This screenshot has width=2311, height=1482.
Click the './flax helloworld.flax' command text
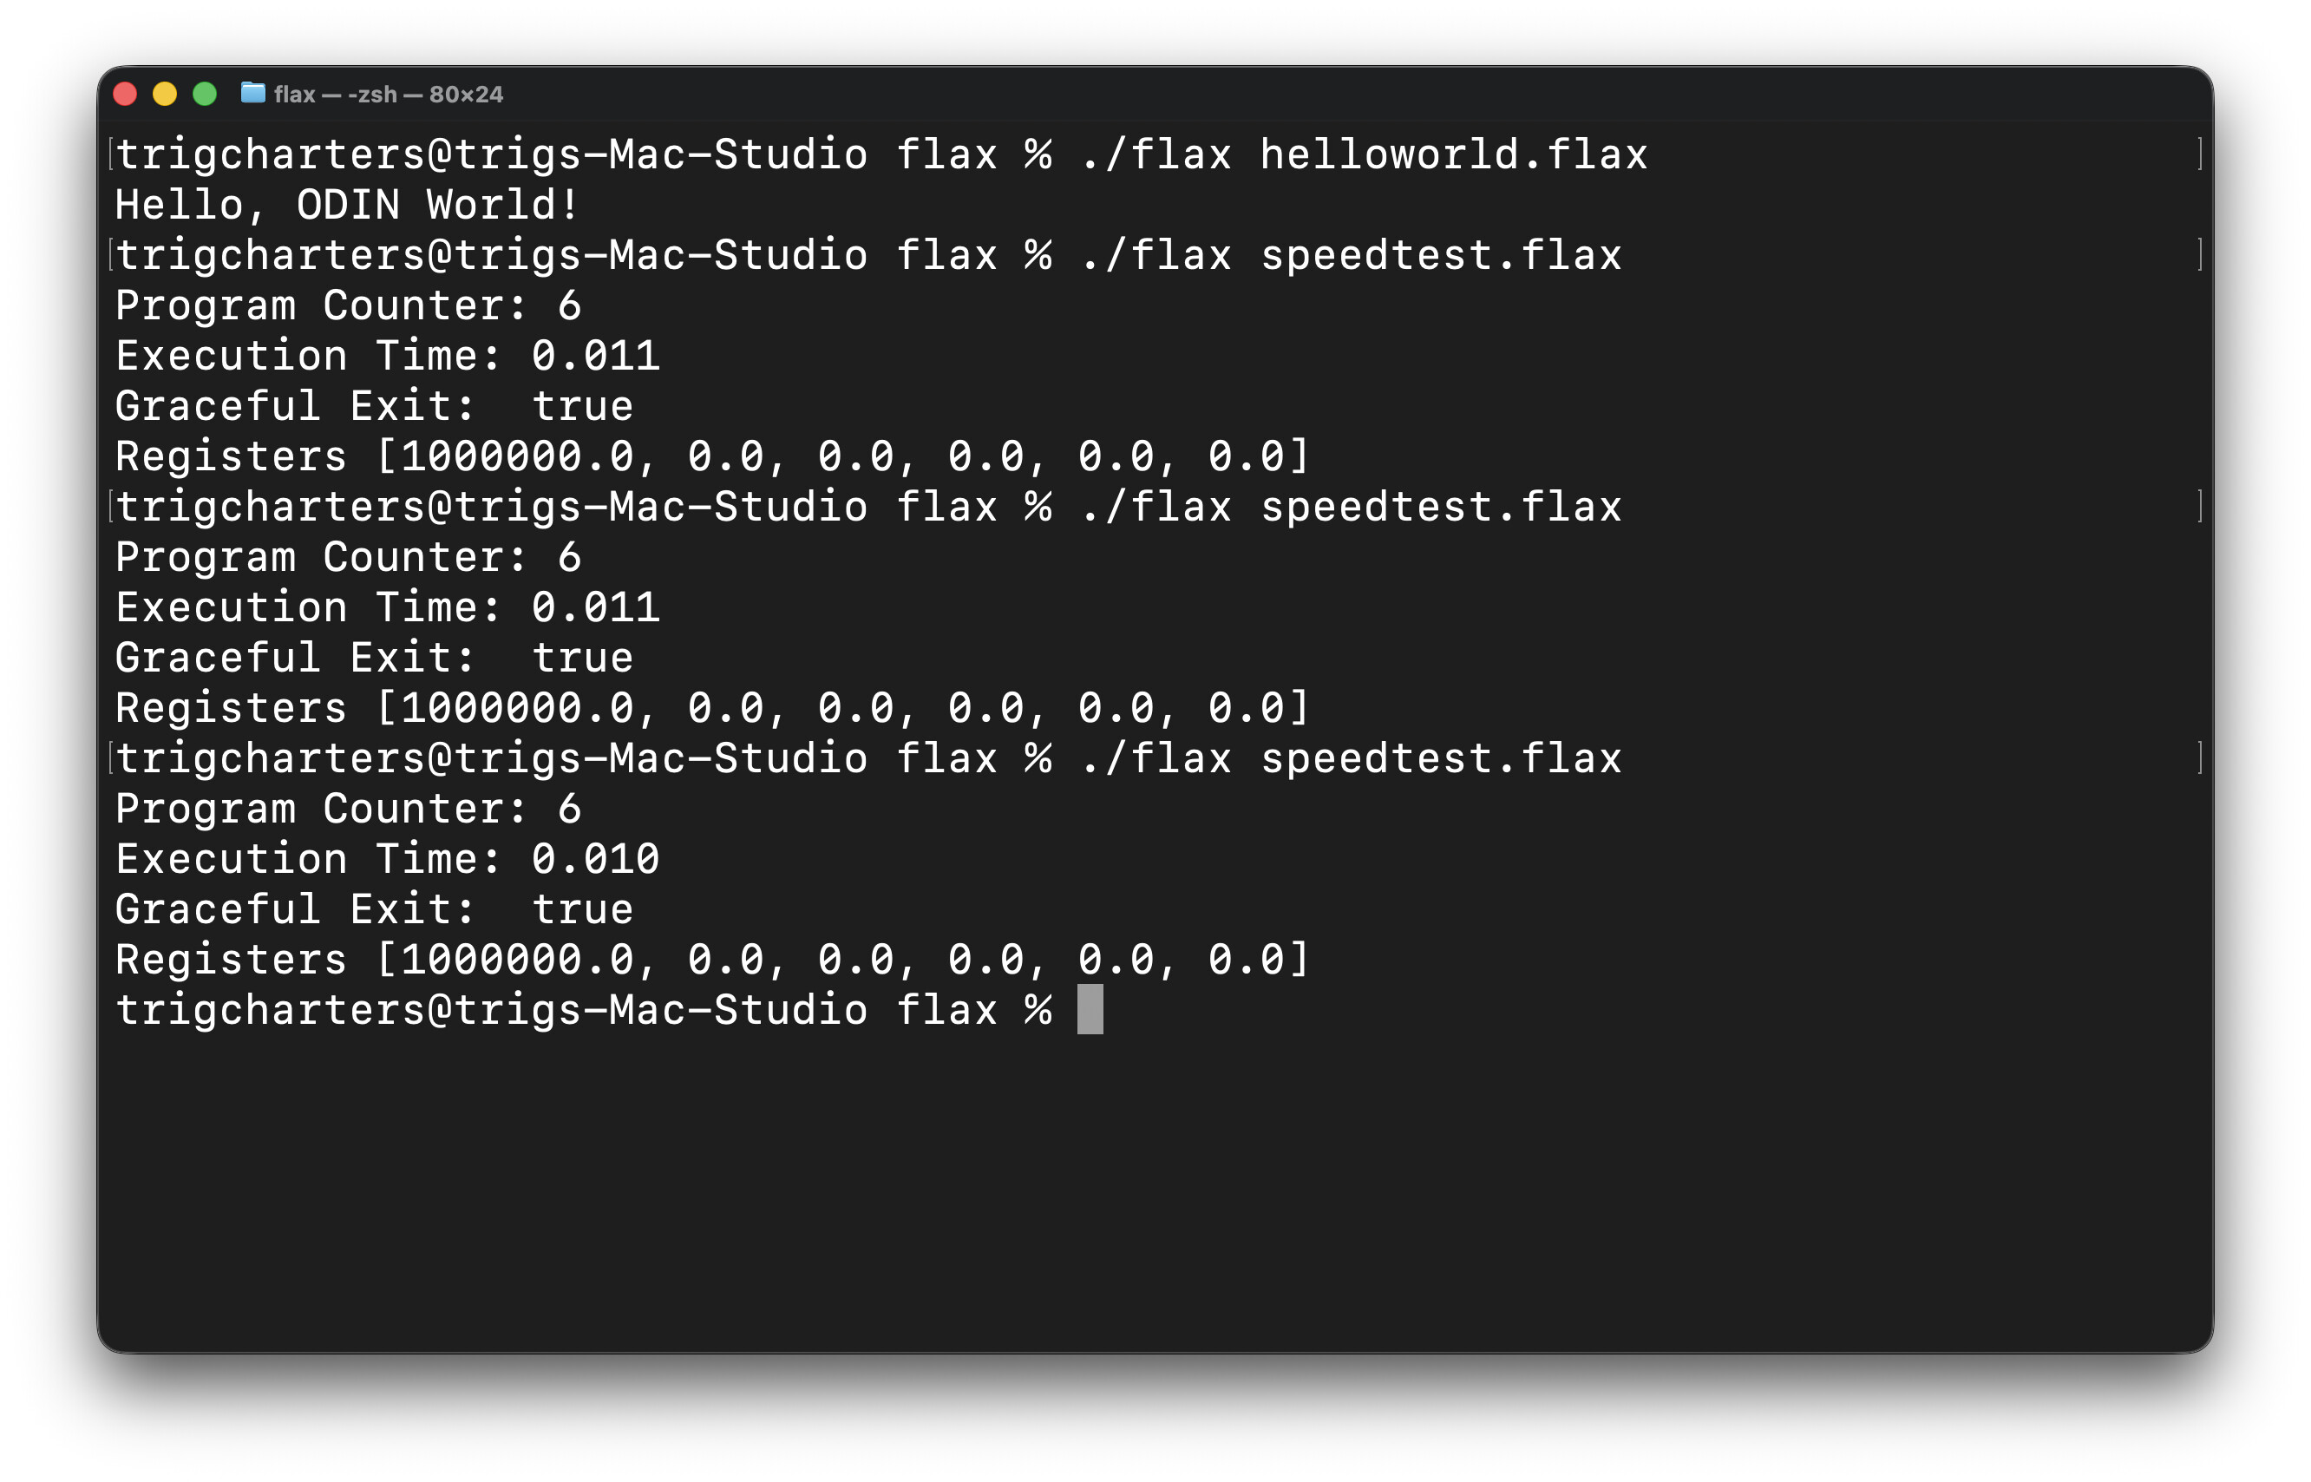[x=1364, y=154]
